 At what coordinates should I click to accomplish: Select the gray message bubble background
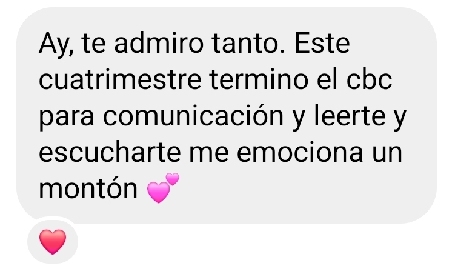[227, 115]
